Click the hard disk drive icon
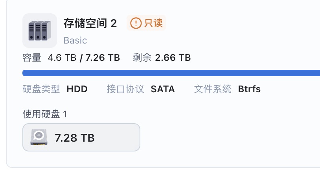 [39, 137]
